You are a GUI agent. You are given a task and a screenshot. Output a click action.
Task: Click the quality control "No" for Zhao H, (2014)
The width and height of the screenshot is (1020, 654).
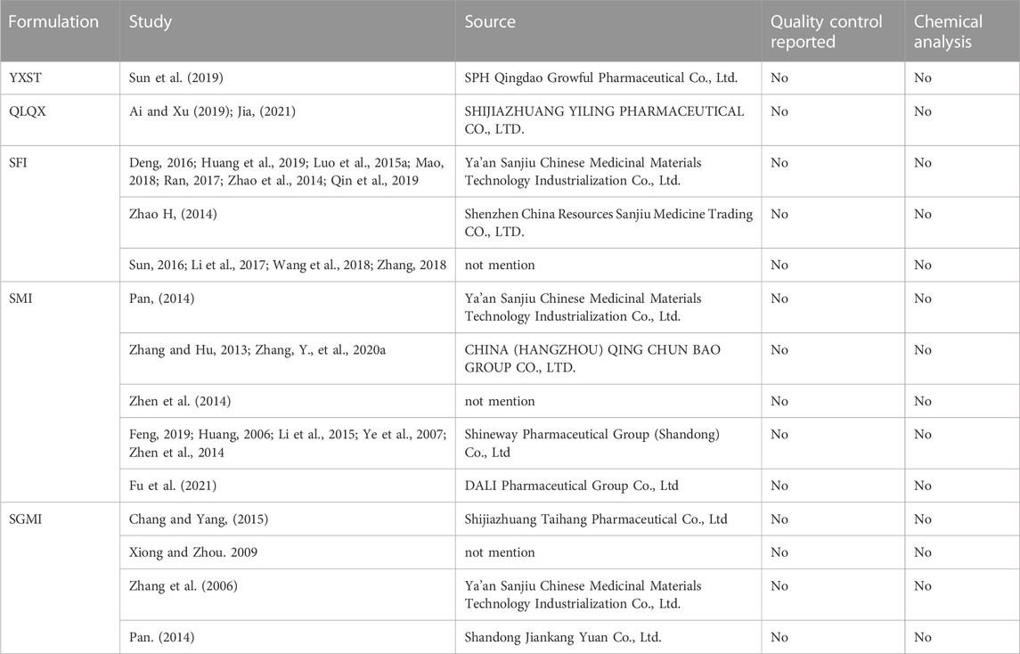click(x=779, y=214)
